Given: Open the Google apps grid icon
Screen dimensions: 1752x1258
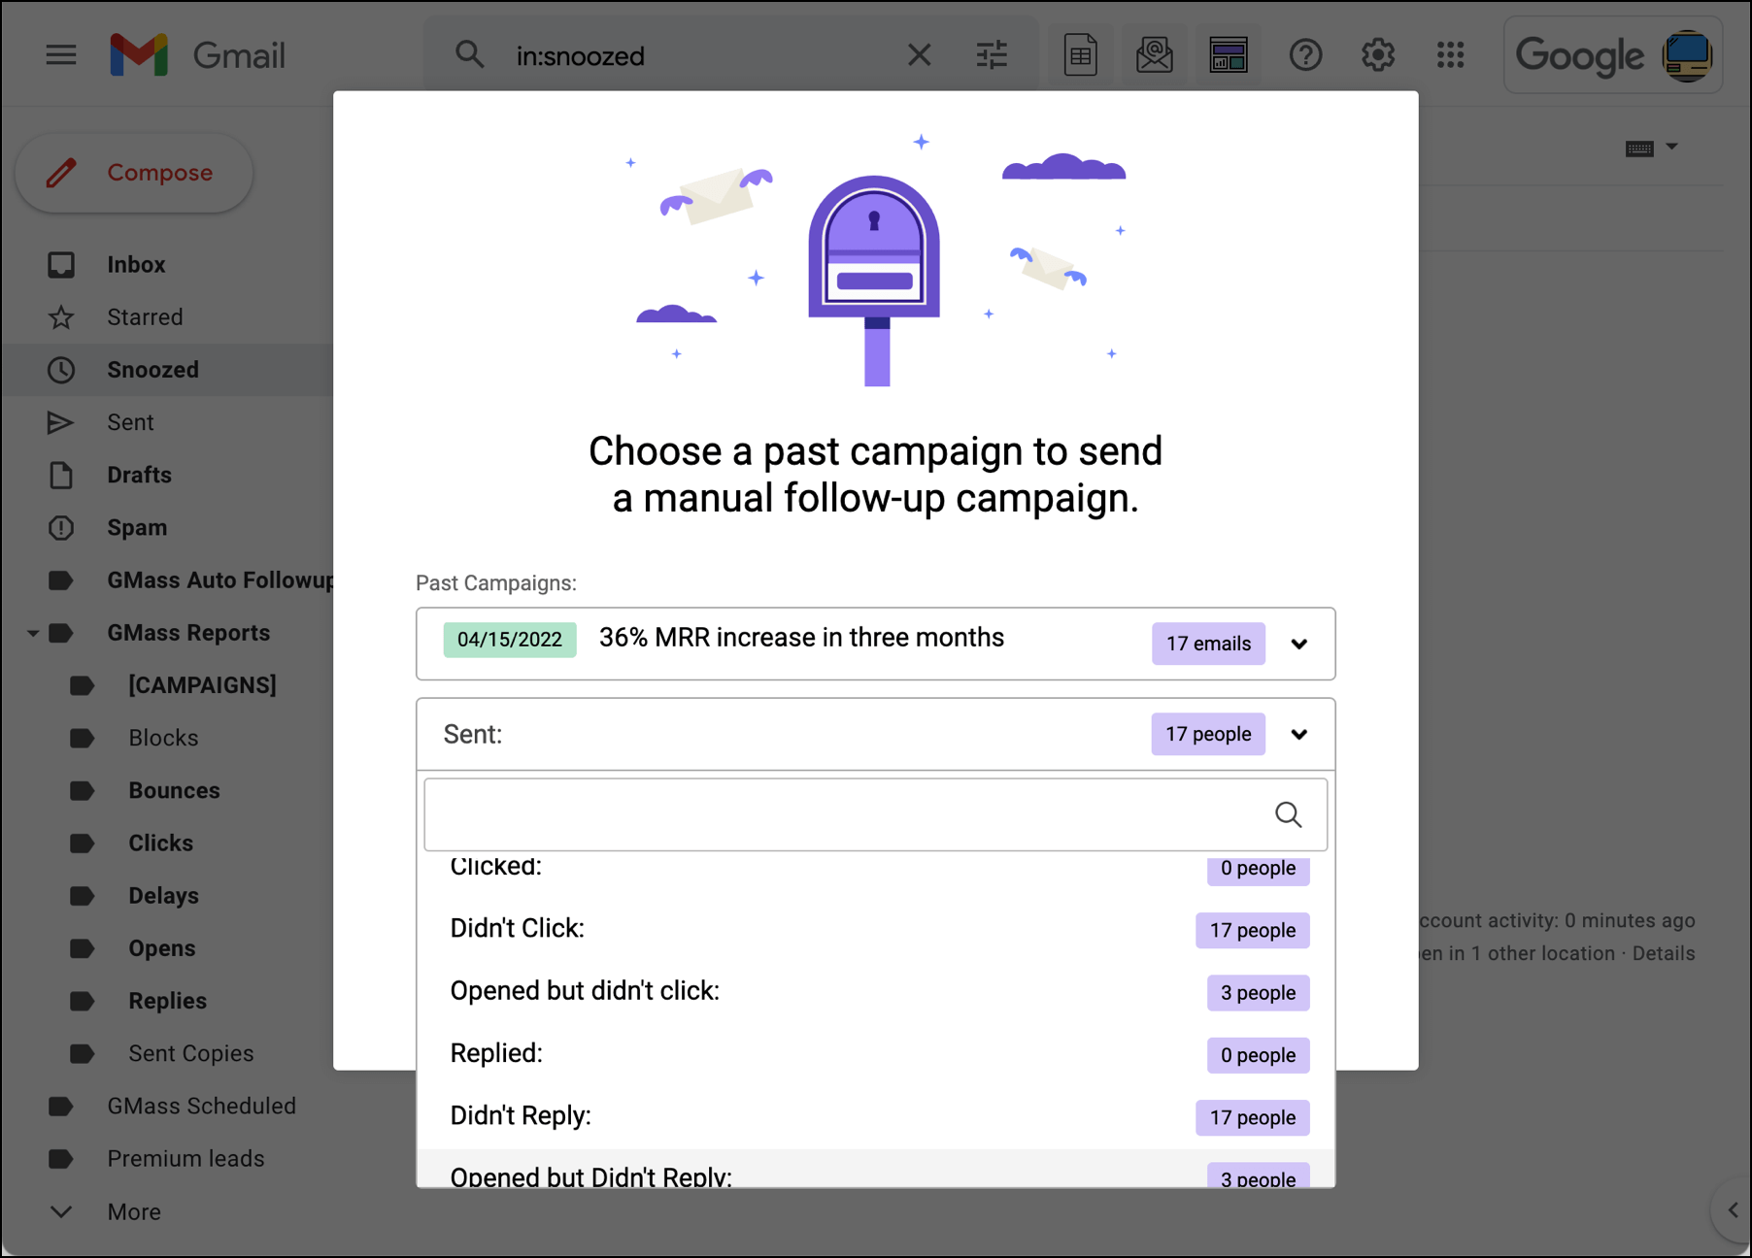Looking at the screenshot, I should tap(1451, 55).
